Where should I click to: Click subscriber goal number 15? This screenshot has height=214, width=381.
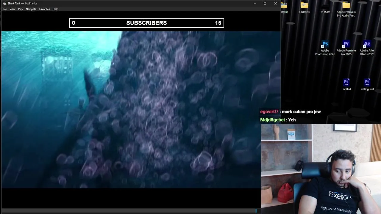pyautogui.click(x=218, y=23)
